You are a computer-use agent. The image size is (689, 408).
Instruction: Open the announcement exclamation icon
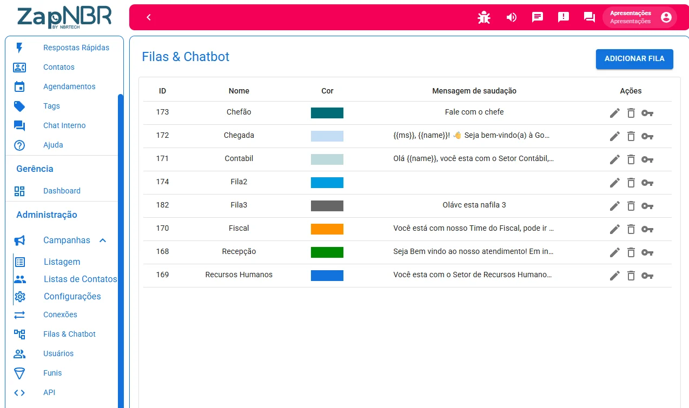pos(564,17)
